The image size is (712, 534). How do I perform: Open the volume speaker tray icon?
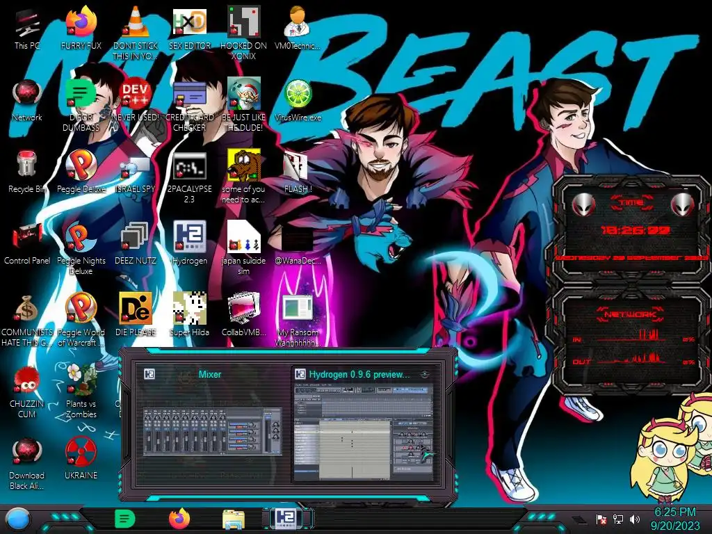tap(634, 519)
